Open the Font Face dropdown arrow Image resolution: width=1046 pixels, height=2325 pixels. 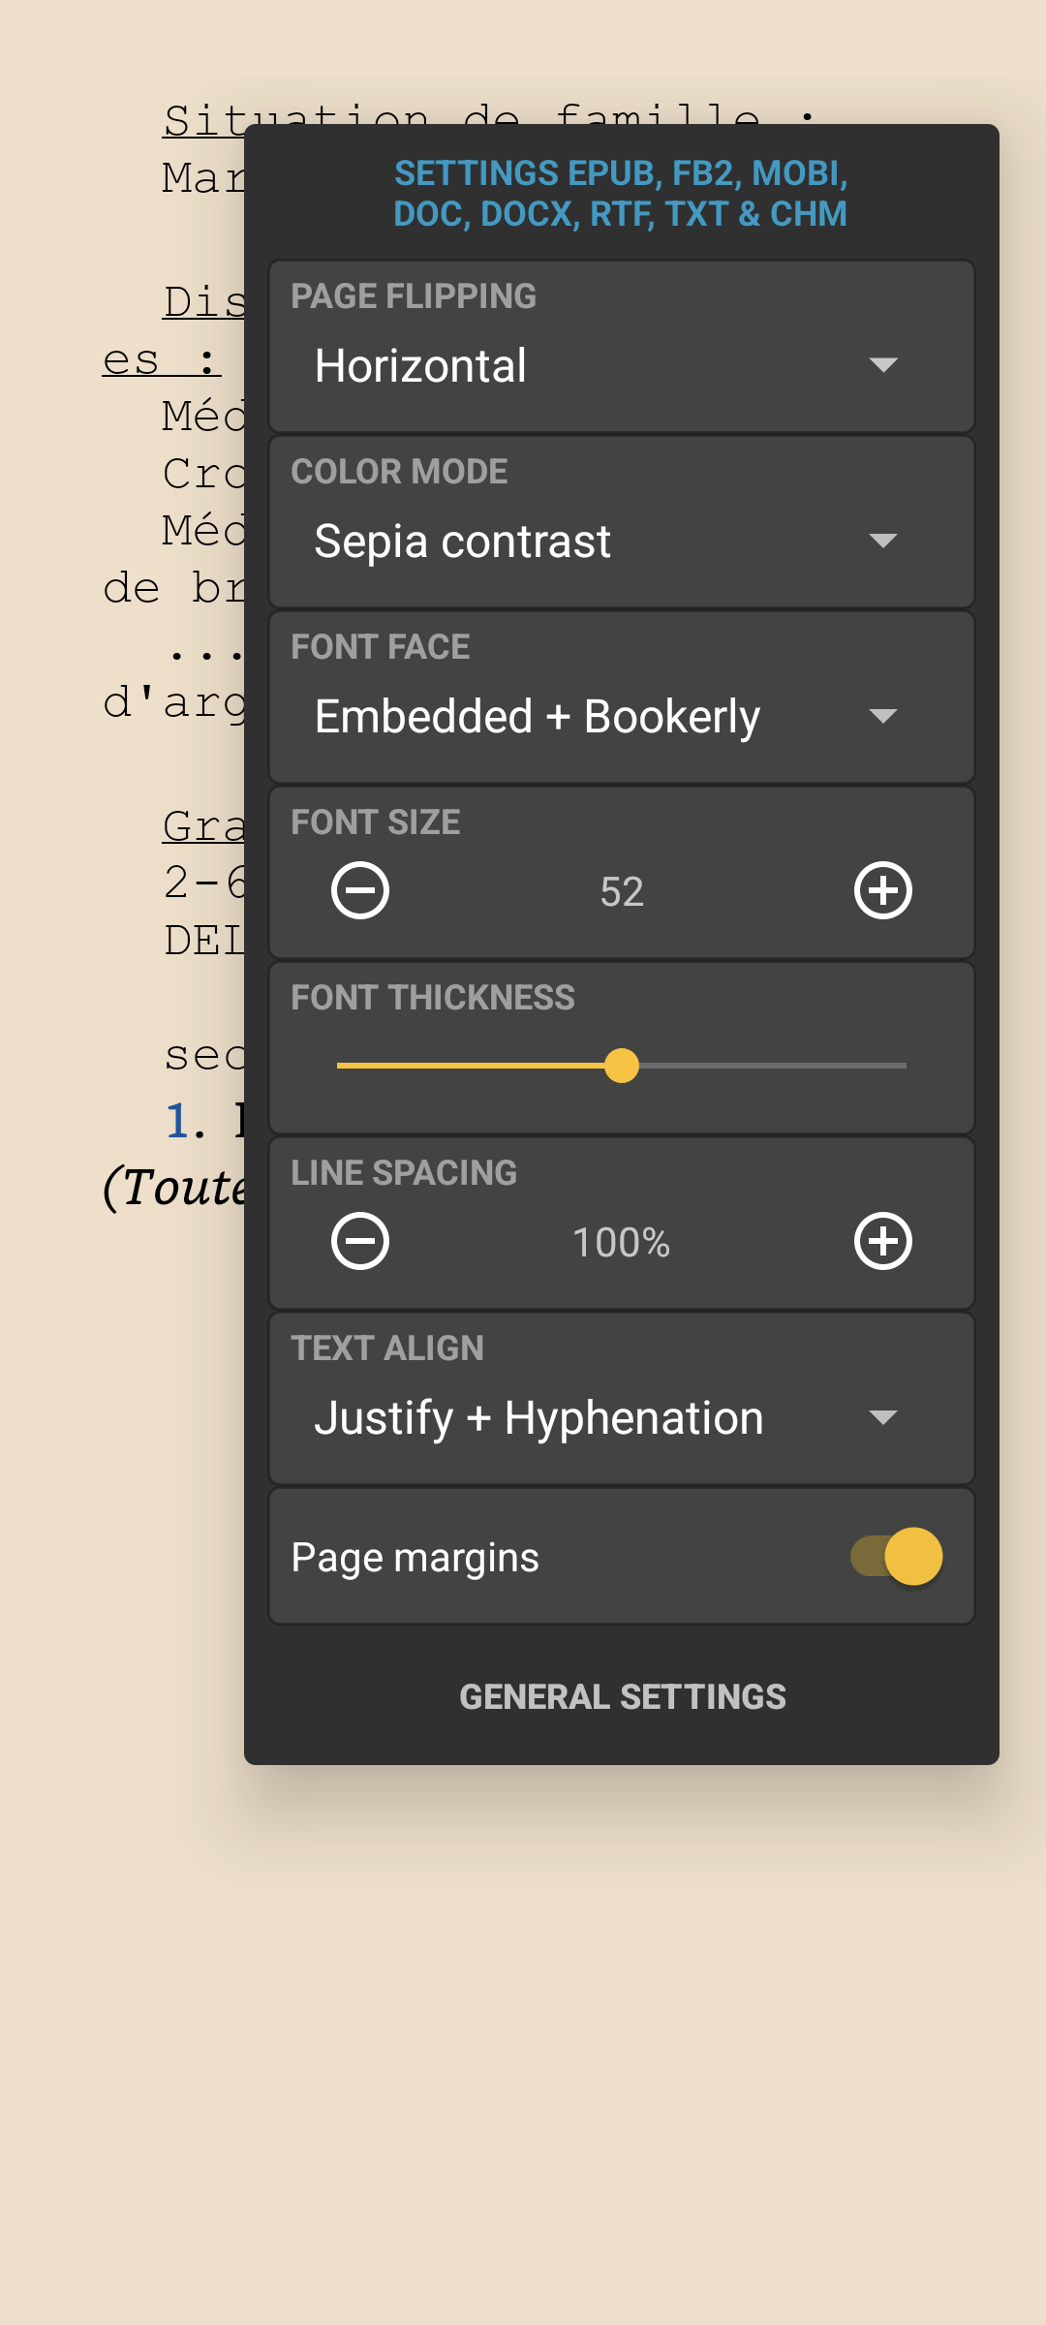pos(882,716)
